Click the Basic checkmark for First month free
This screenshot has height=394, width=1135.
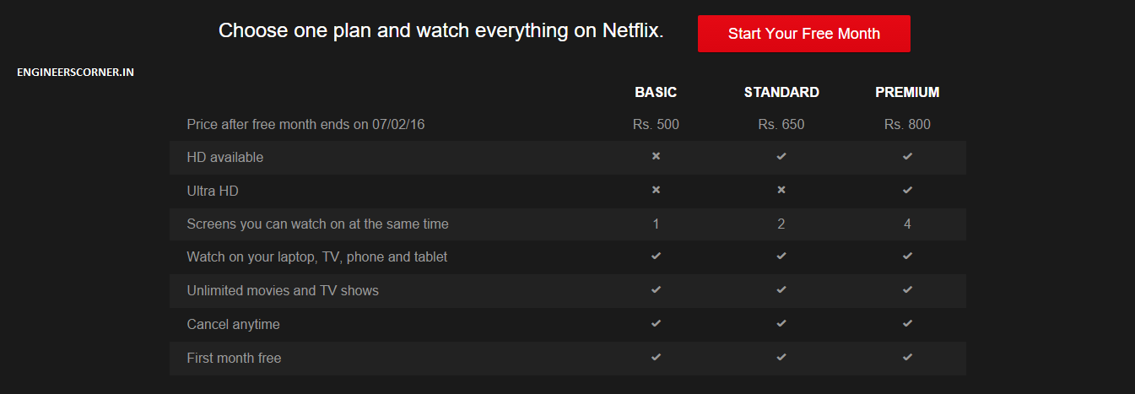click(656, 357)
